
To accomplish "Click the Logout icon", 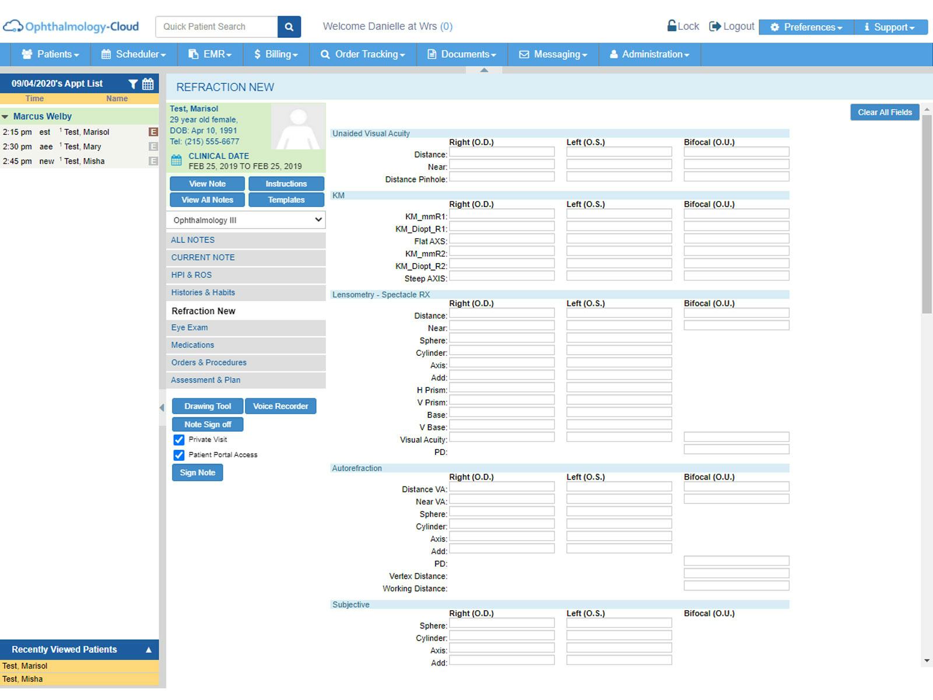I will pyautogui.click(x=714, y=26).
